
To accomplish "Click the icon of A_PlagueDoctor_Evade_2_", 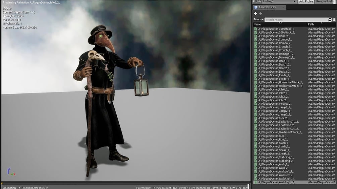I will pos(256,79).
